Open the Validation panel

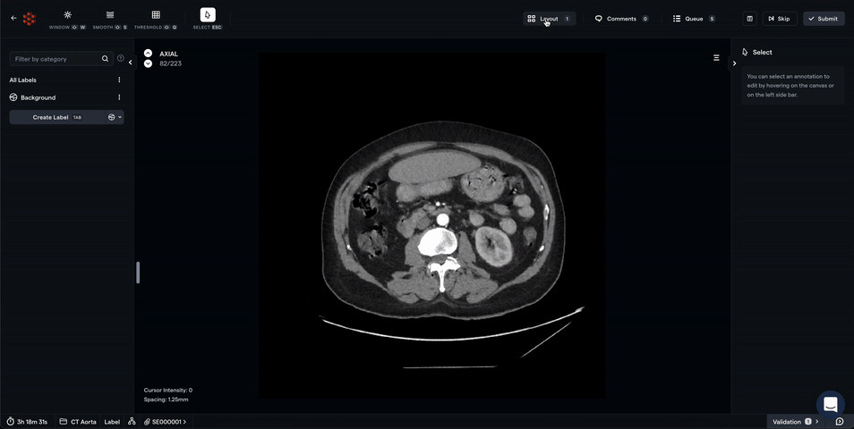[x=795, y=422]
